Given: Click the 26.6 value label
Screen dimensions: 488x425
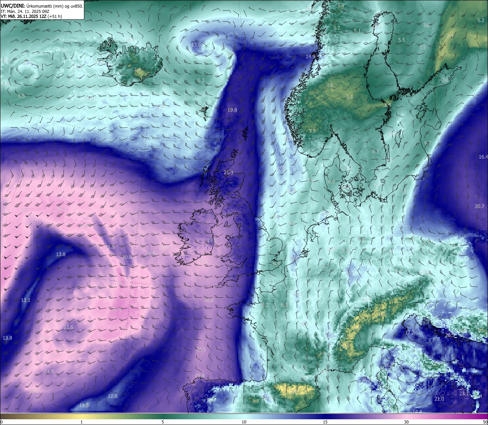Looking at the screenshot, I should 209,300.
